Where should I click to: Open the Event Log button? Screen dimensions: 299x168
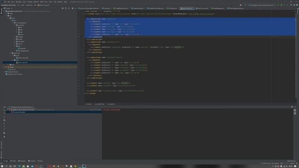coord(291,161)
